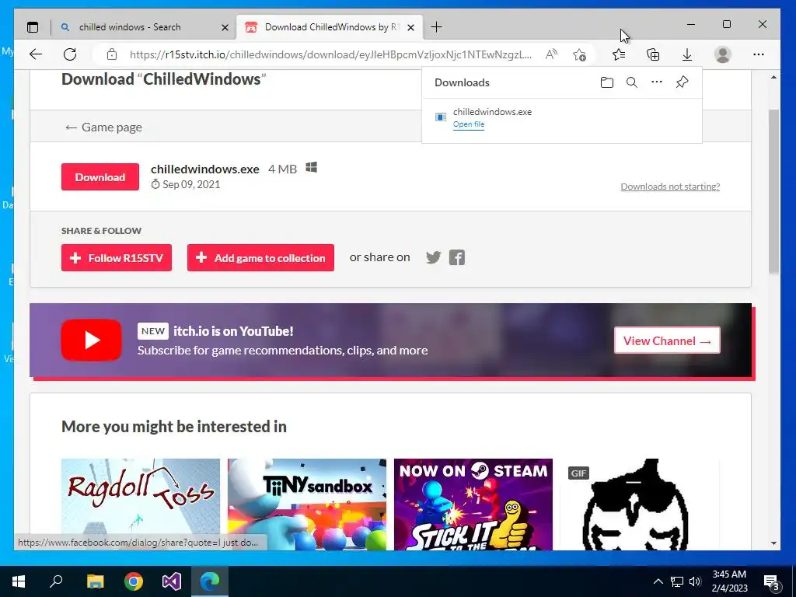Click the chilledwindows.exe file icon in Downloads
The width and height of the screenshot is (796, 597).
[x=441, y=117]
